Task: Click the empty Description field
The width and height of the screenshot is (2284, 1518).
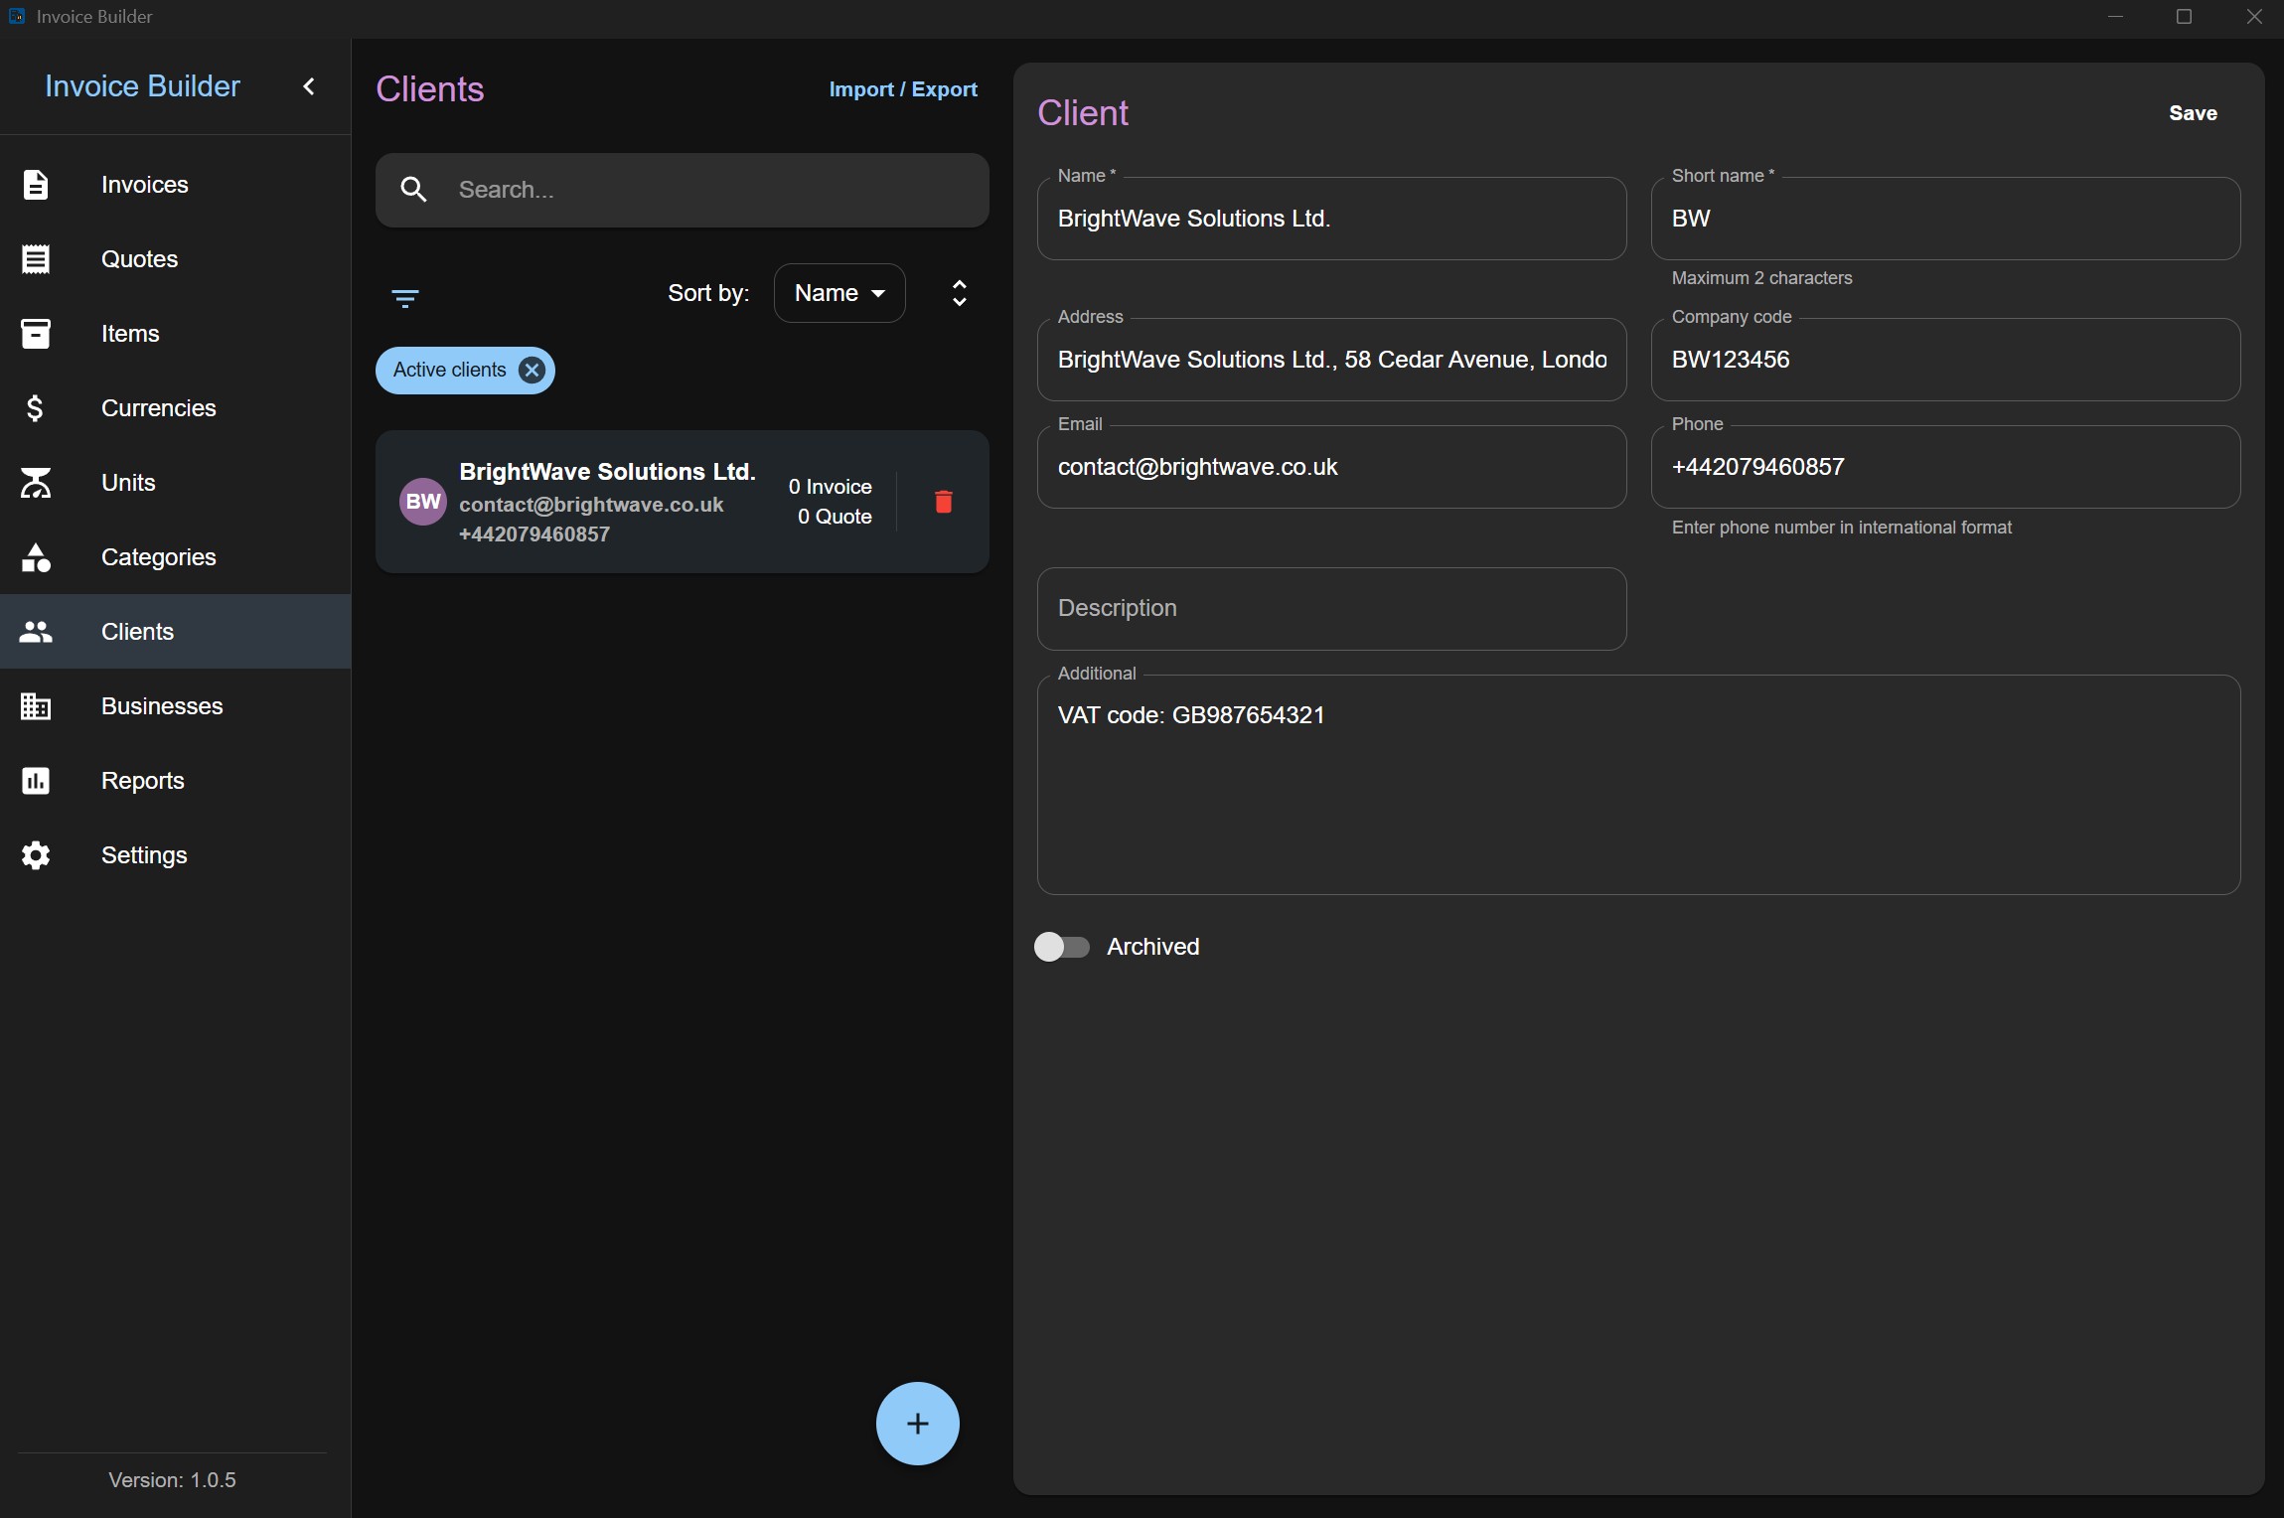Action: point(1331,609)
